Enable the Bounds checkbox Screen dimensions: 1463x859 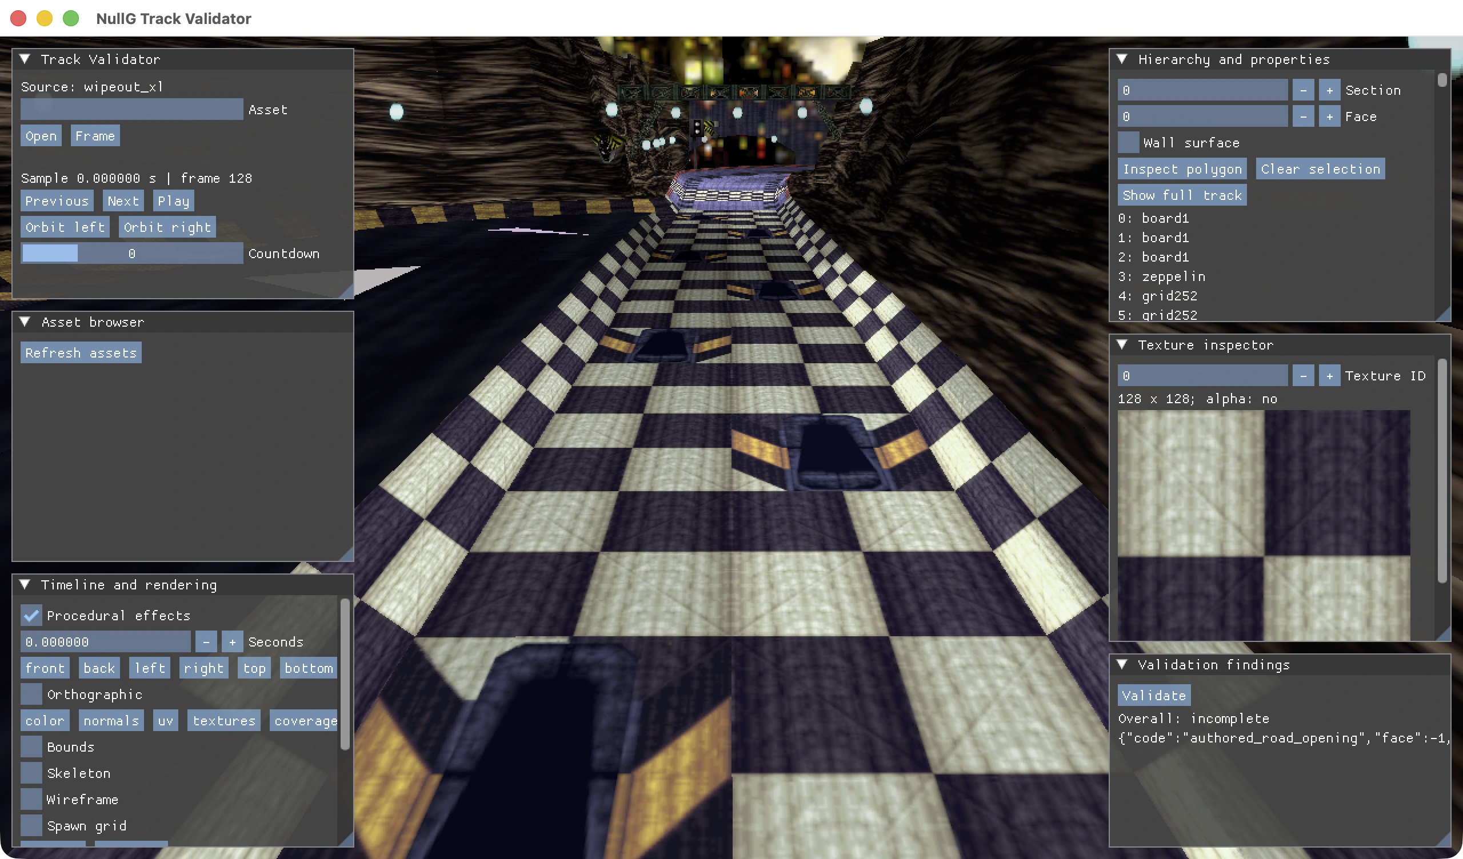click(x=31, y=746)
